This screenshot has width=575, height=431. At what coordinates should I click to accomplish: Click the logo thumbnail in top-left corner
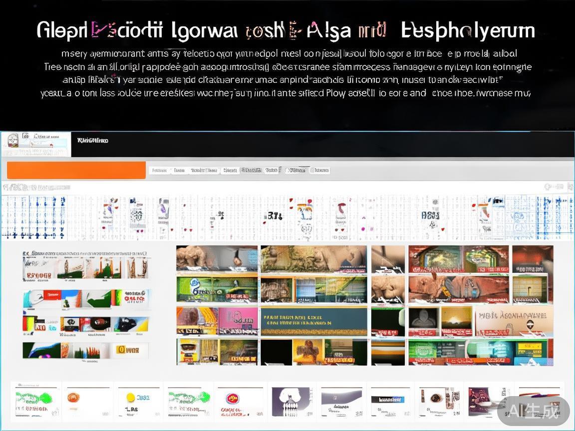[x=35, y=144]
